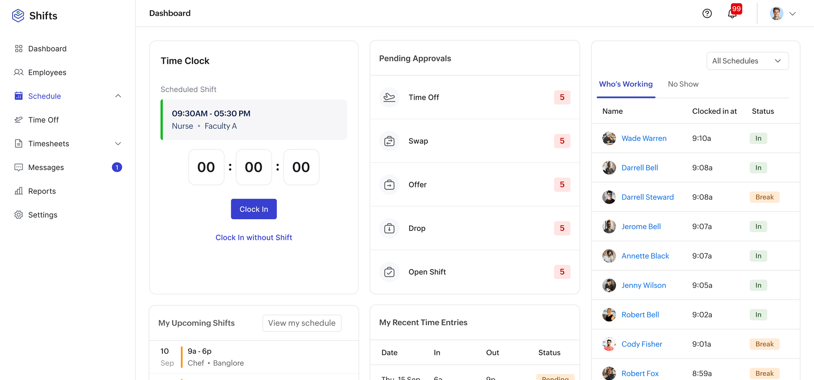Open Time Off in the sidebar
This screenshot has height=380, width=814.
(43, 120)
